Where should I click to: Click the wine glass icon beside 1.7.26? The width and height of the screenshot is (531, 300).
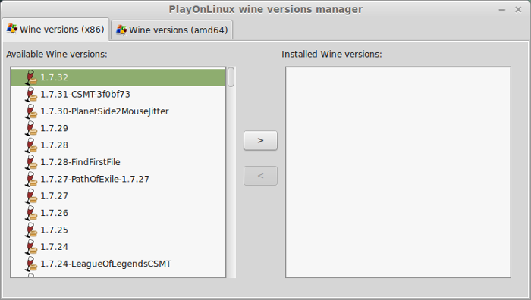(x=31, y=213)
